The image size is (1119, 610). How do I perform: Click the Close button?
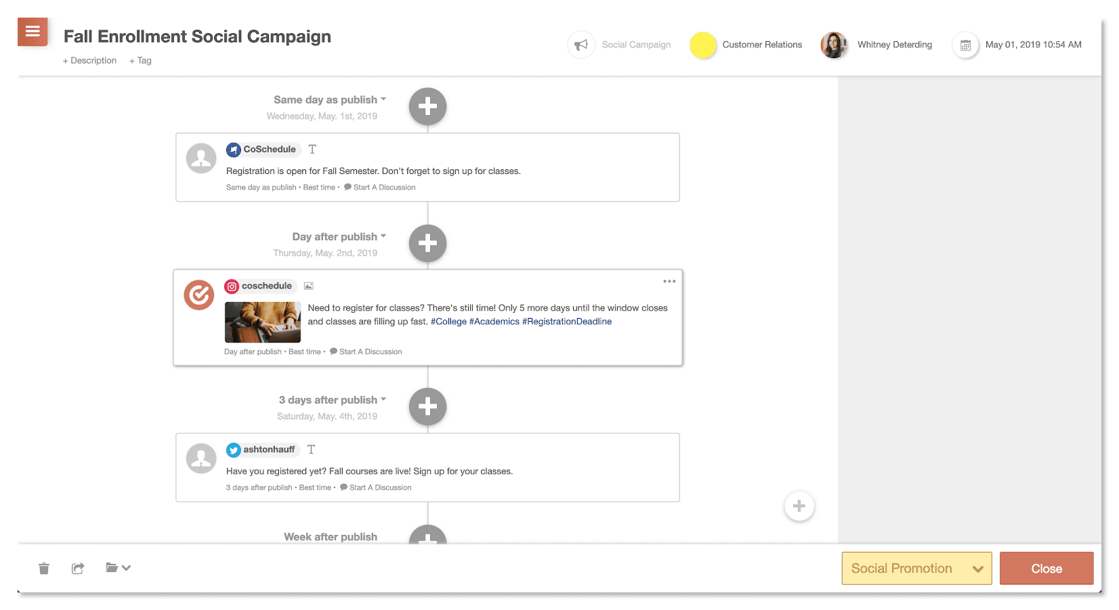1046,568
